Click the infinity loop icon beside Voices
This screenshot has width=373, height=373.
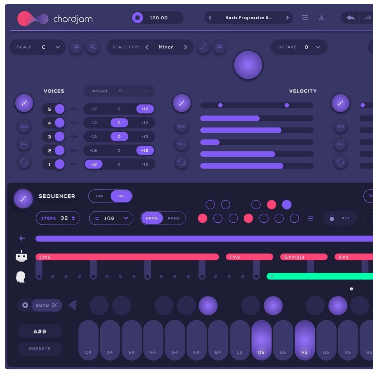point(24,126)
